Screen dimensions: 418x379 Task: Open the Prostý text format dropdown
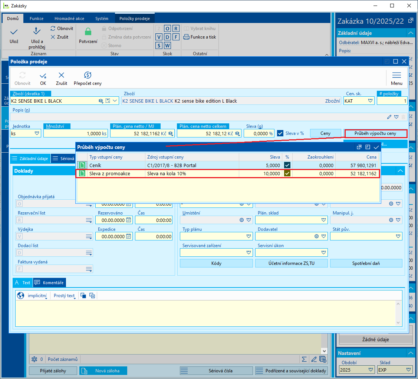[x=65, y=295]
